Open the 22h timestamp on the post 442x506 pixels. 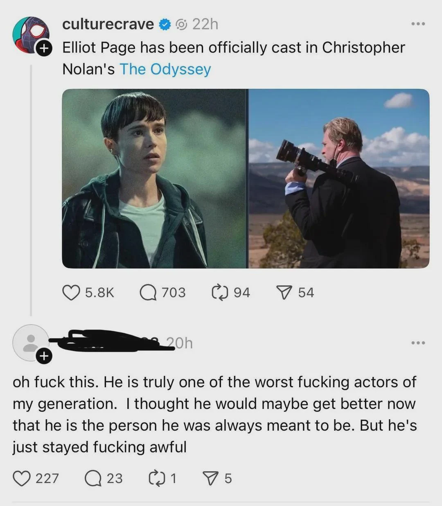tap(205, 24)
